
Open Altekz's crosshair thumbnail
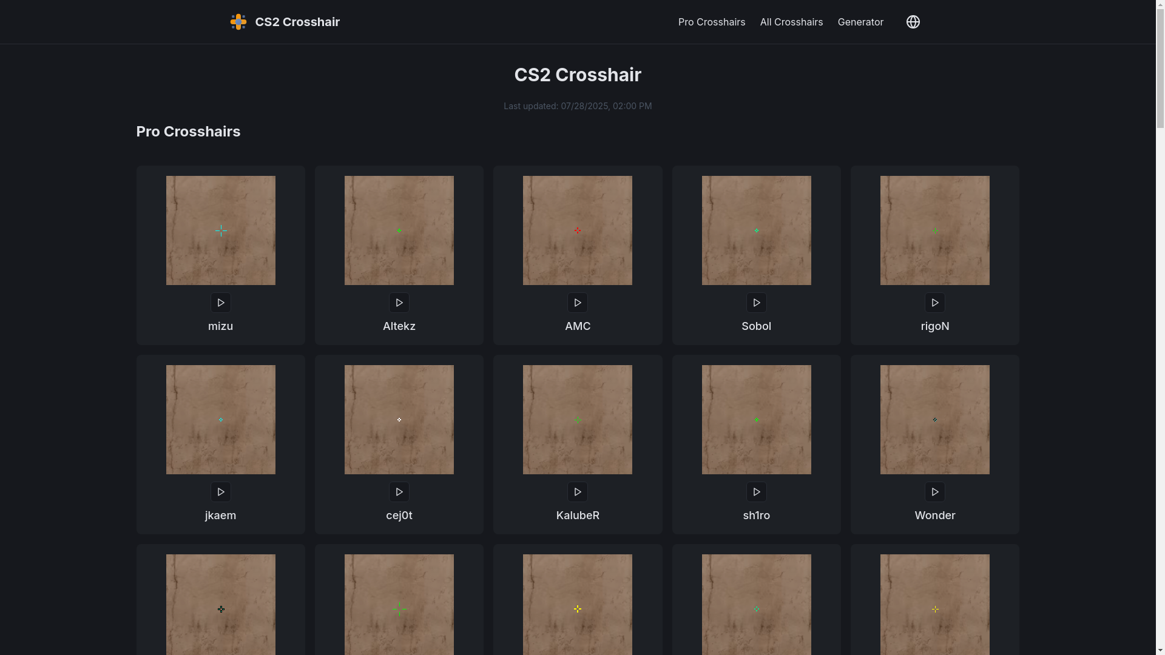pos(399,230)
